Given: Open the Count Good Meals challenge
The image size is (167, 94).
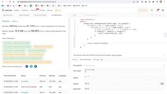Looking at the screenshot, I should [36, 54].
